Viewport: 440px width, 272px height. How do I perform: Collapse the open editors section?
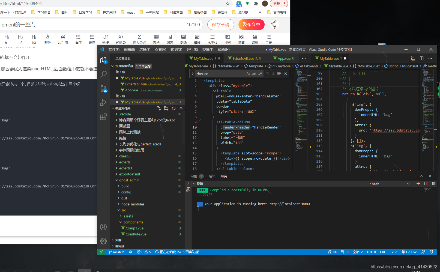tap(113, 66)
